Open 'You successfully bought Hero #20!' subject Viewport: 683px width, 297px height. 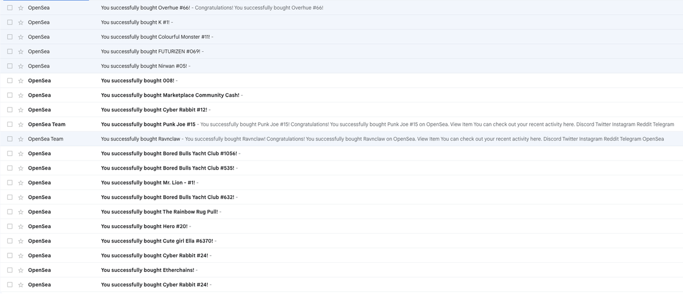point(144,226)
